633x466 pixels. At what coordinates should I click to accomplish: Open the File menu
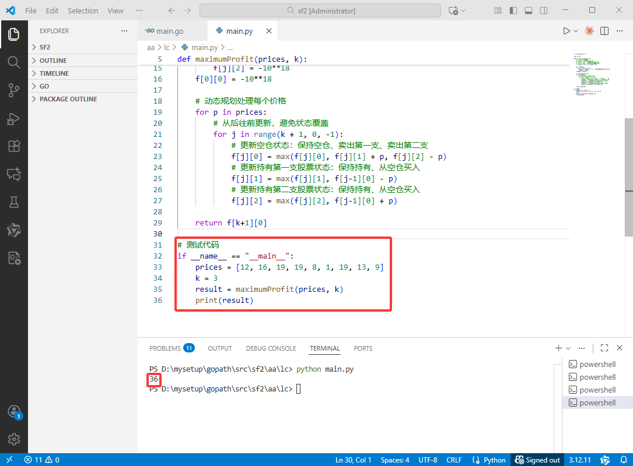click(31, 10)
